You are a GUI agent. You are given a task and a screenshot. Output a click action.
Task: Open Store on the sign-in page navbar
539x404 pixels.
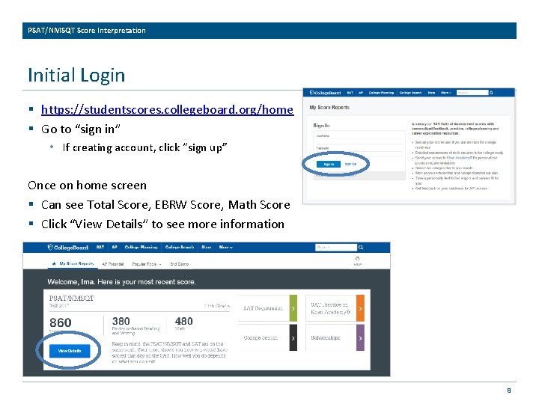pos(431,93)
